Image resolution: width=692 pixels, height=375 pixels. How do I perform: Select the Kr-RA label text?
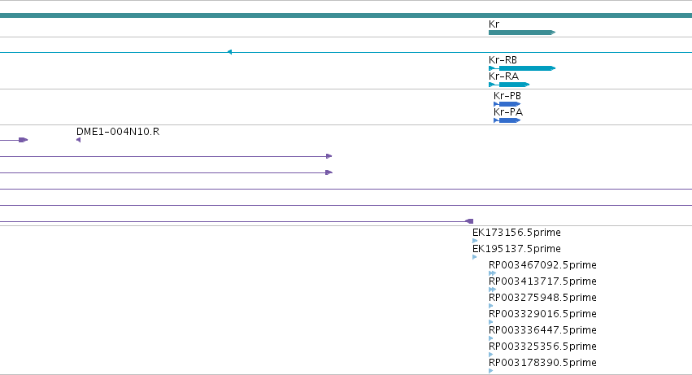[x=503, y=76]
